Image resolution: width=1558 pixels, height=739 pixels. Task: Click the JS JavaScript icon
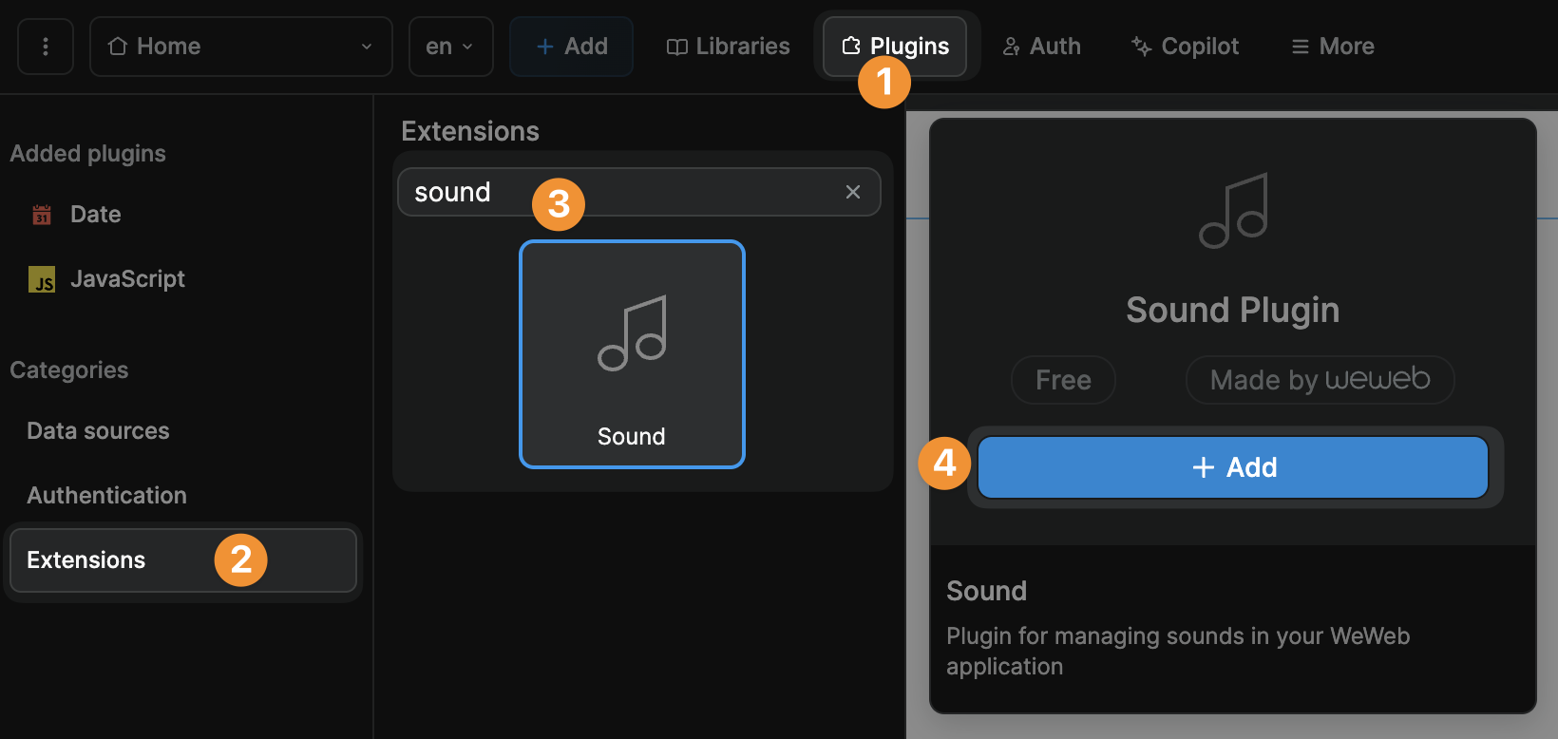tap(42, 279)
